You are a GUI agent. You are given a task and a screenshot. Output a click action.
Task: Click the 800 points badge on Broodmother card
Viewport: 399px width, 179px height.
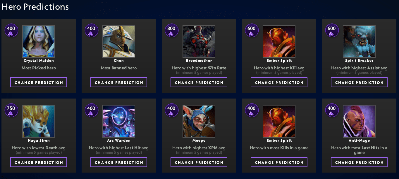click(x=171, y=31)
